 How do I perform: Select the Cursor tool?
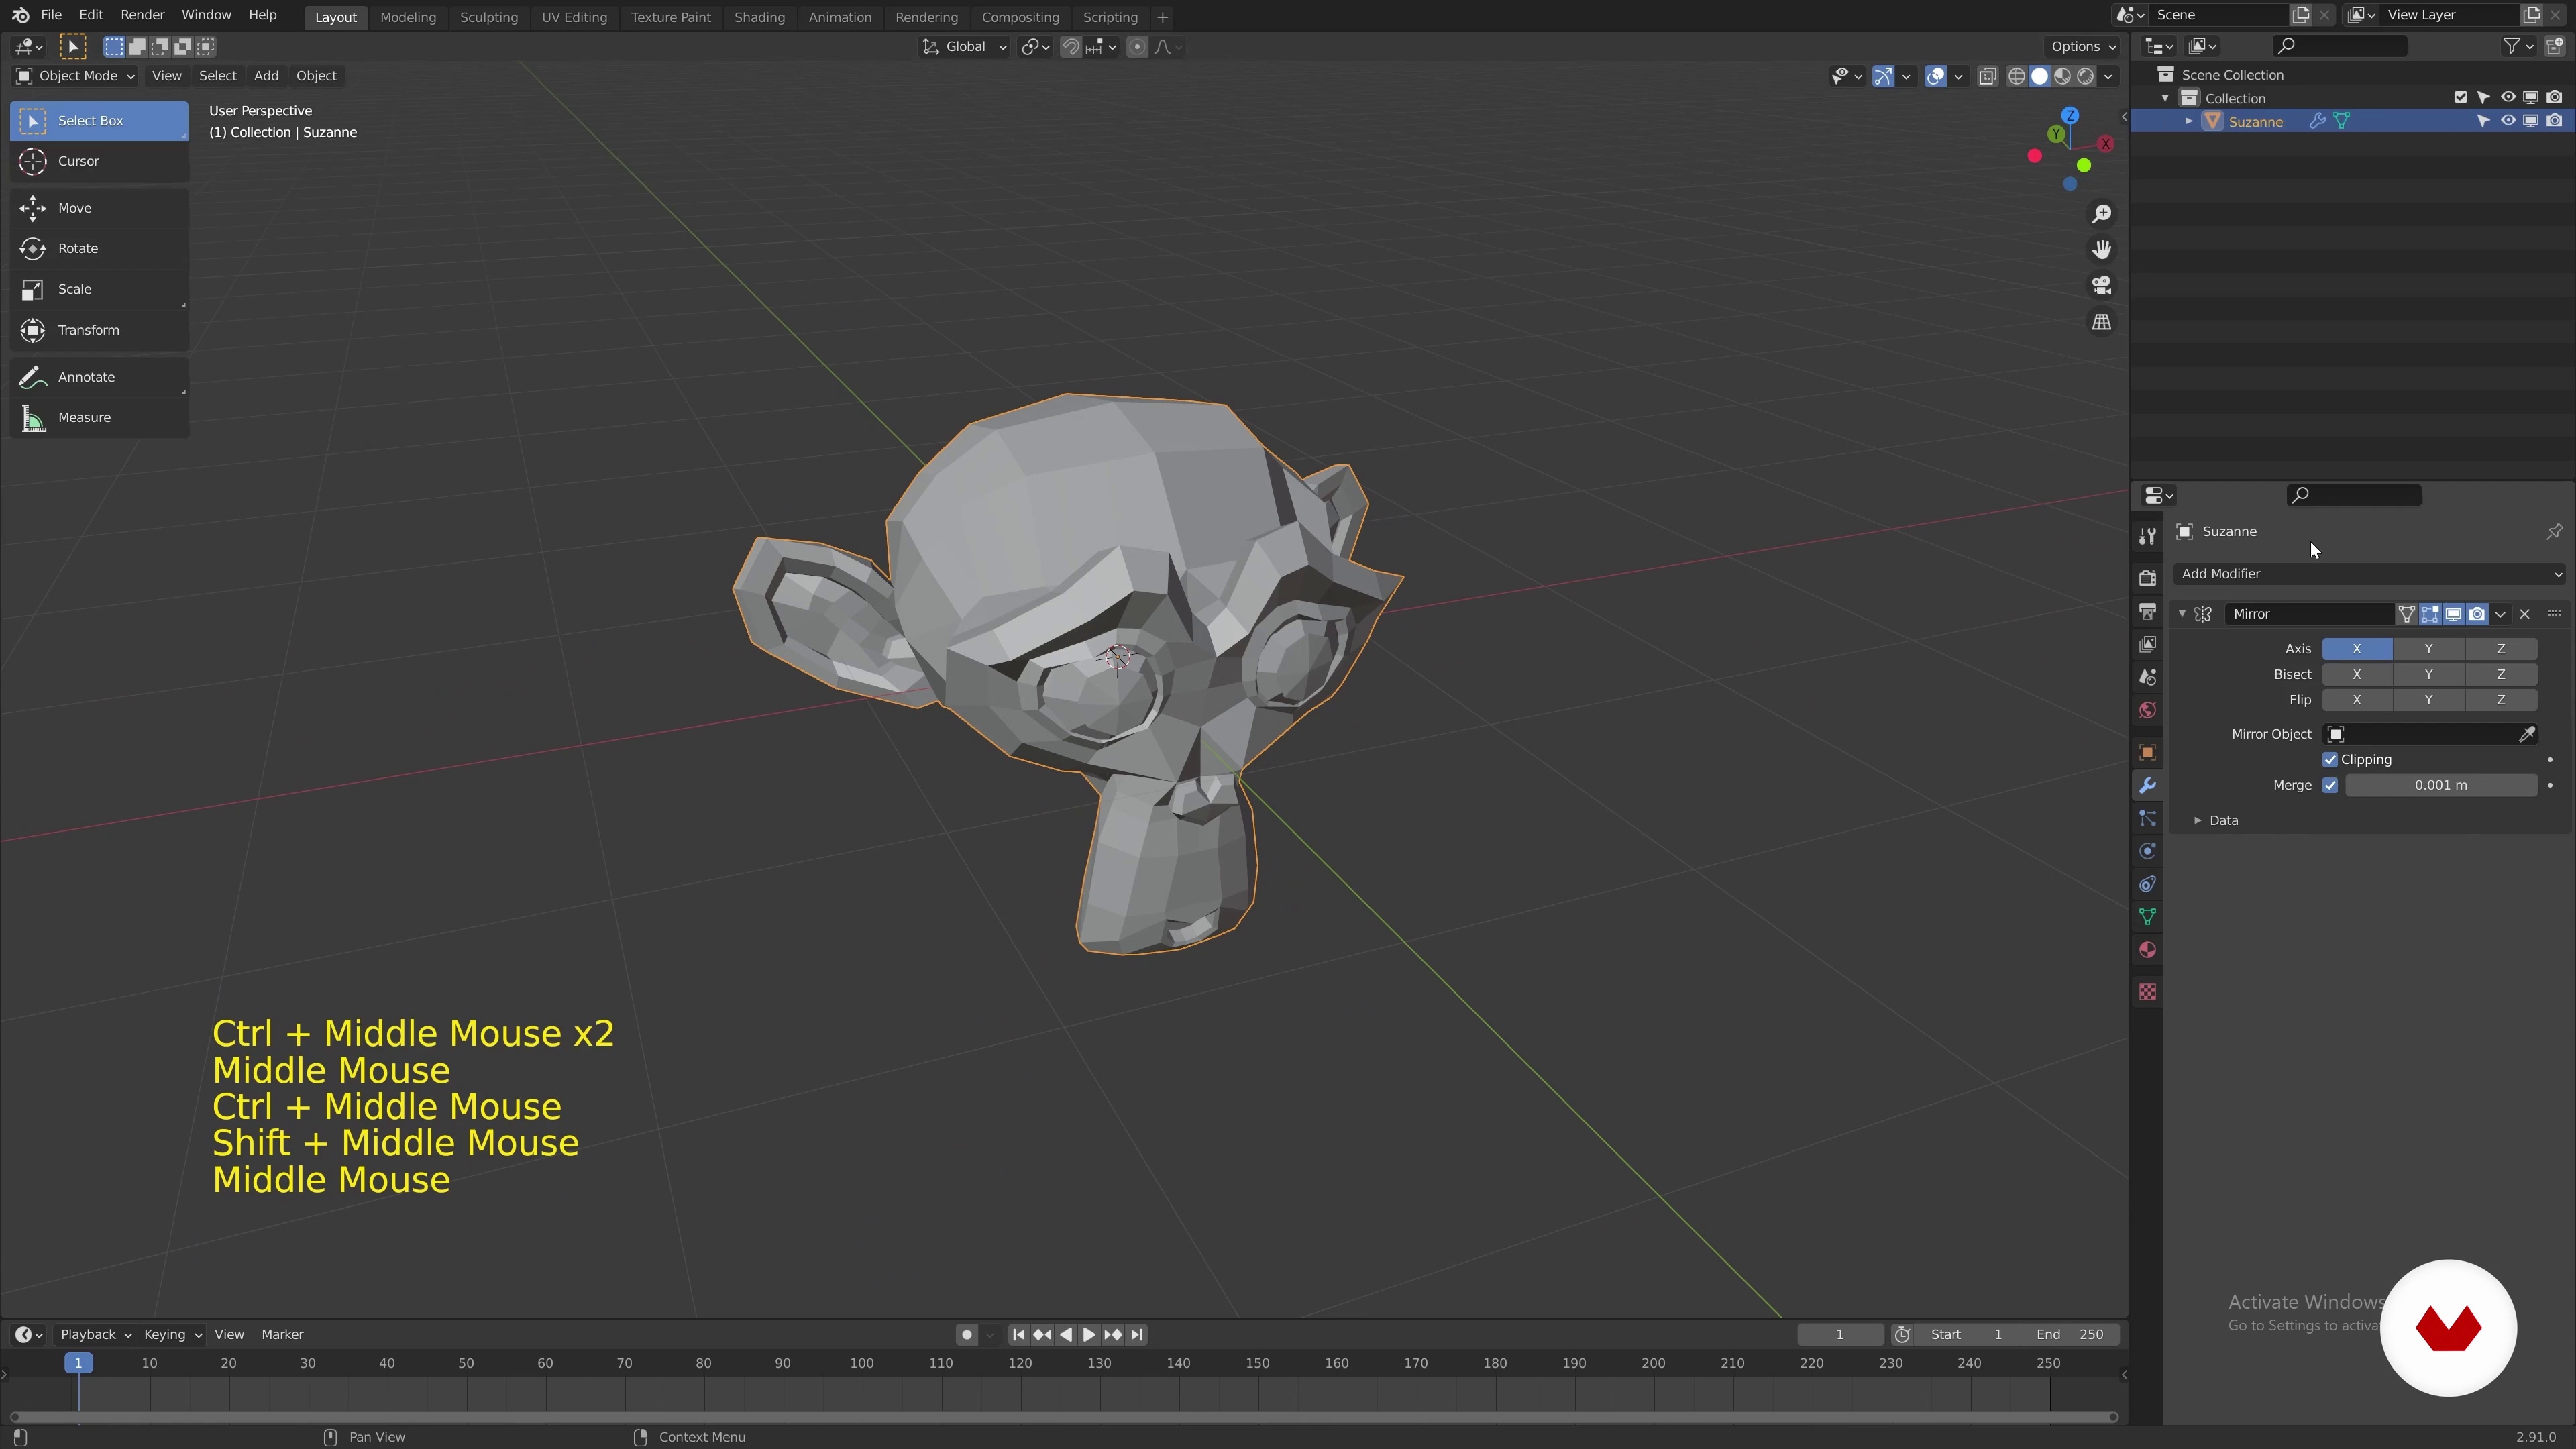pos(99,161)
